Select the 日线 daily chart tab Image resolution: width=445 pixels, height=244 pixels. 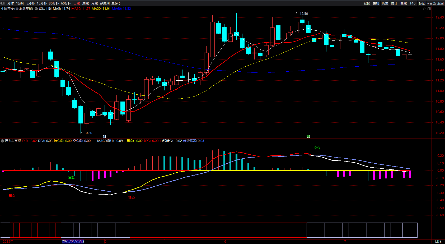tap(77, 3)
